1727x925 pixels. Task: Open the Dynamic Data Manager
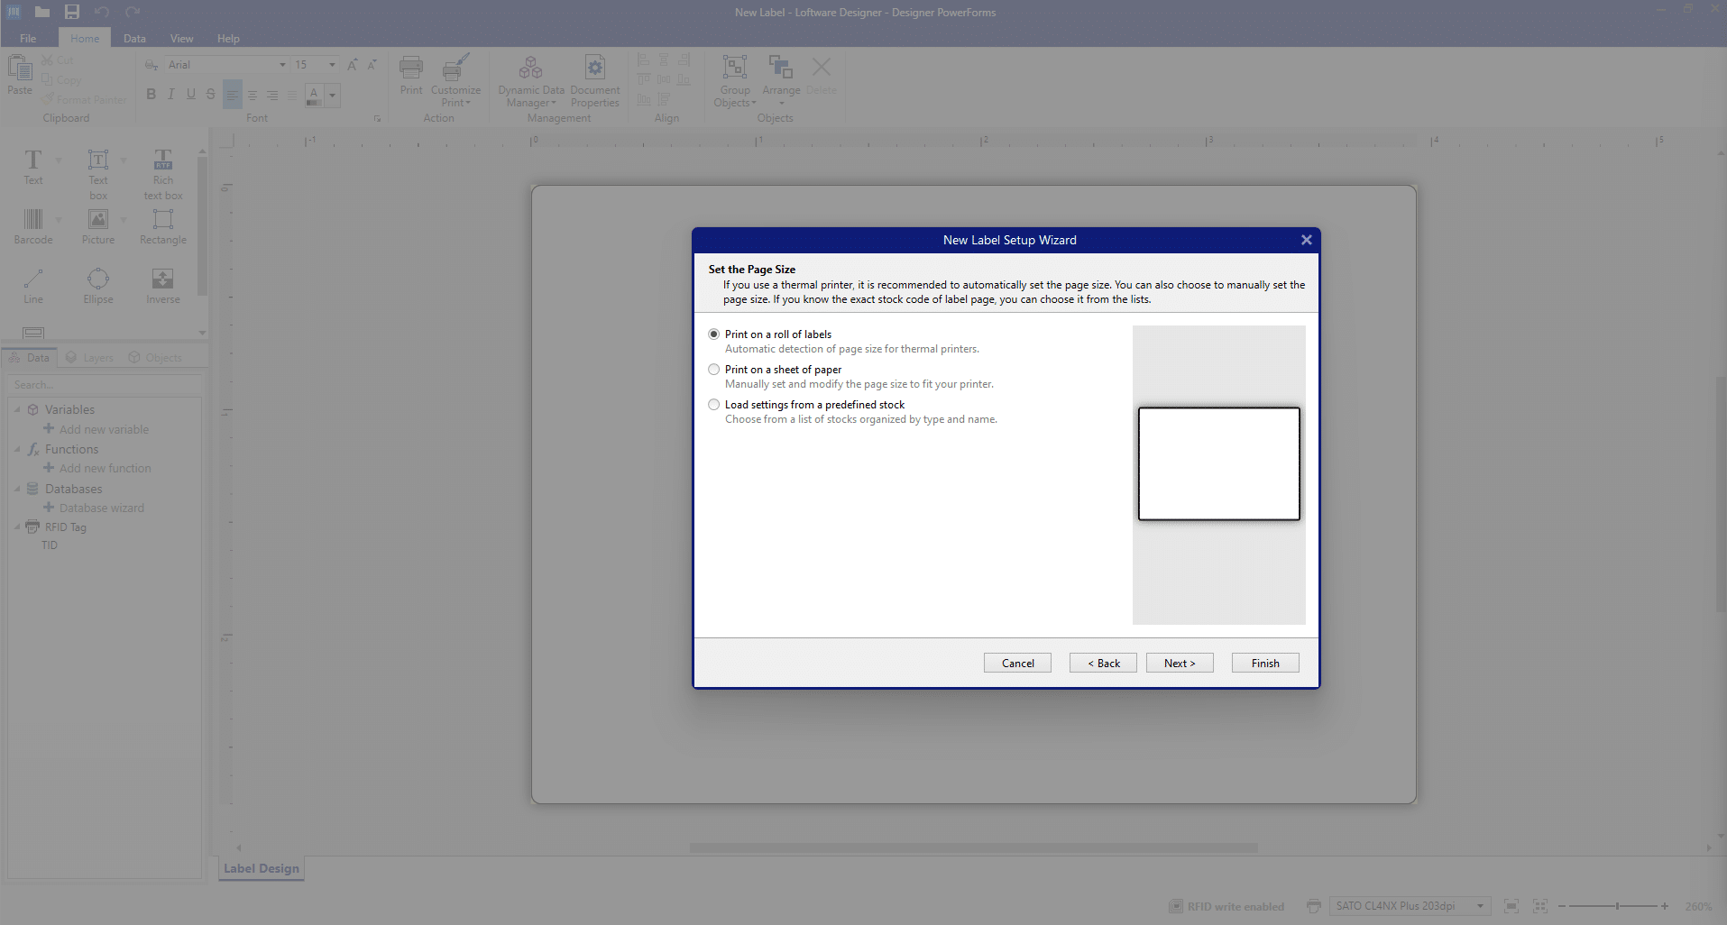(530, 81)
